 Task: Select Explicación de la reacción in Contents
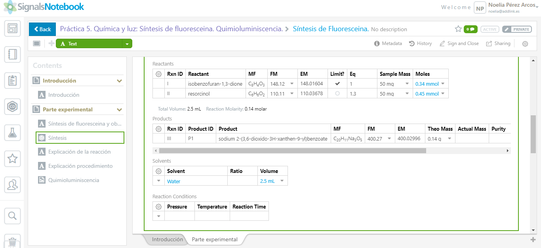[x=79, y=152]
